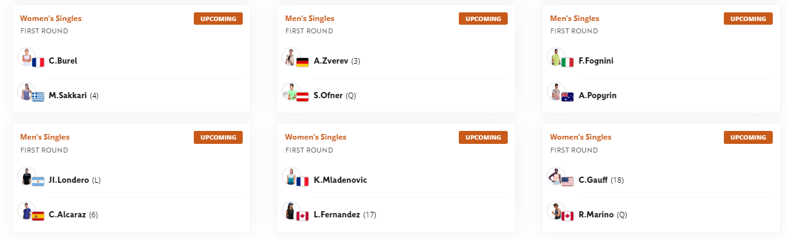Click the Greek flag beside M.Sakkari
This screenshot has width=787, height=239.
38,96
